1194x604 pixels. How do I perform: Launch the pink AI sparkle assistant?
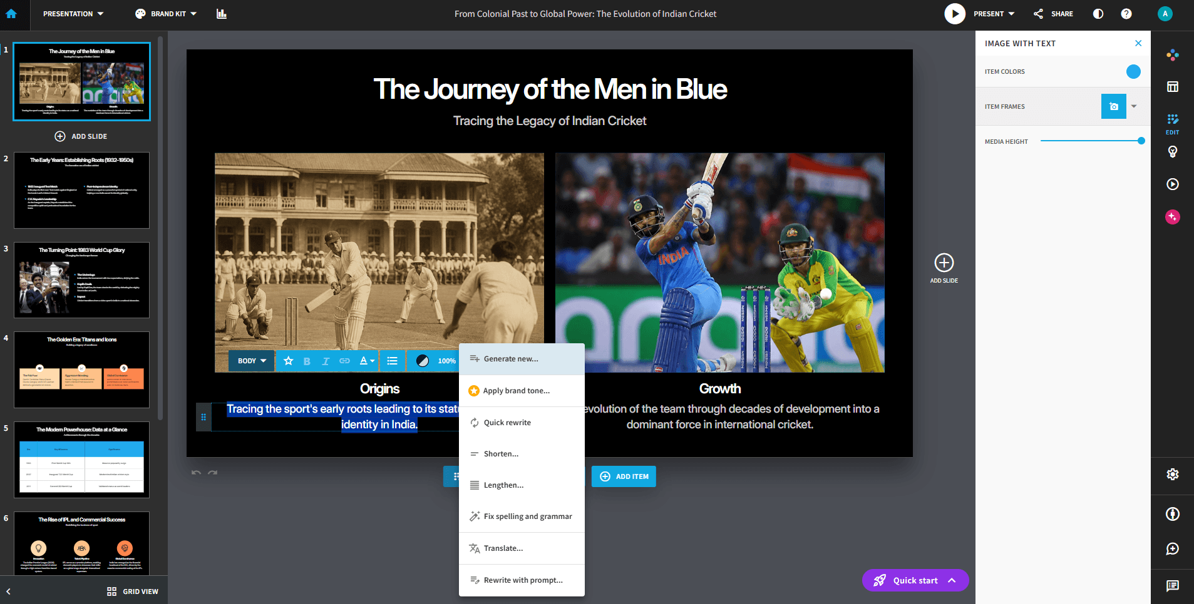point(1173,217)
